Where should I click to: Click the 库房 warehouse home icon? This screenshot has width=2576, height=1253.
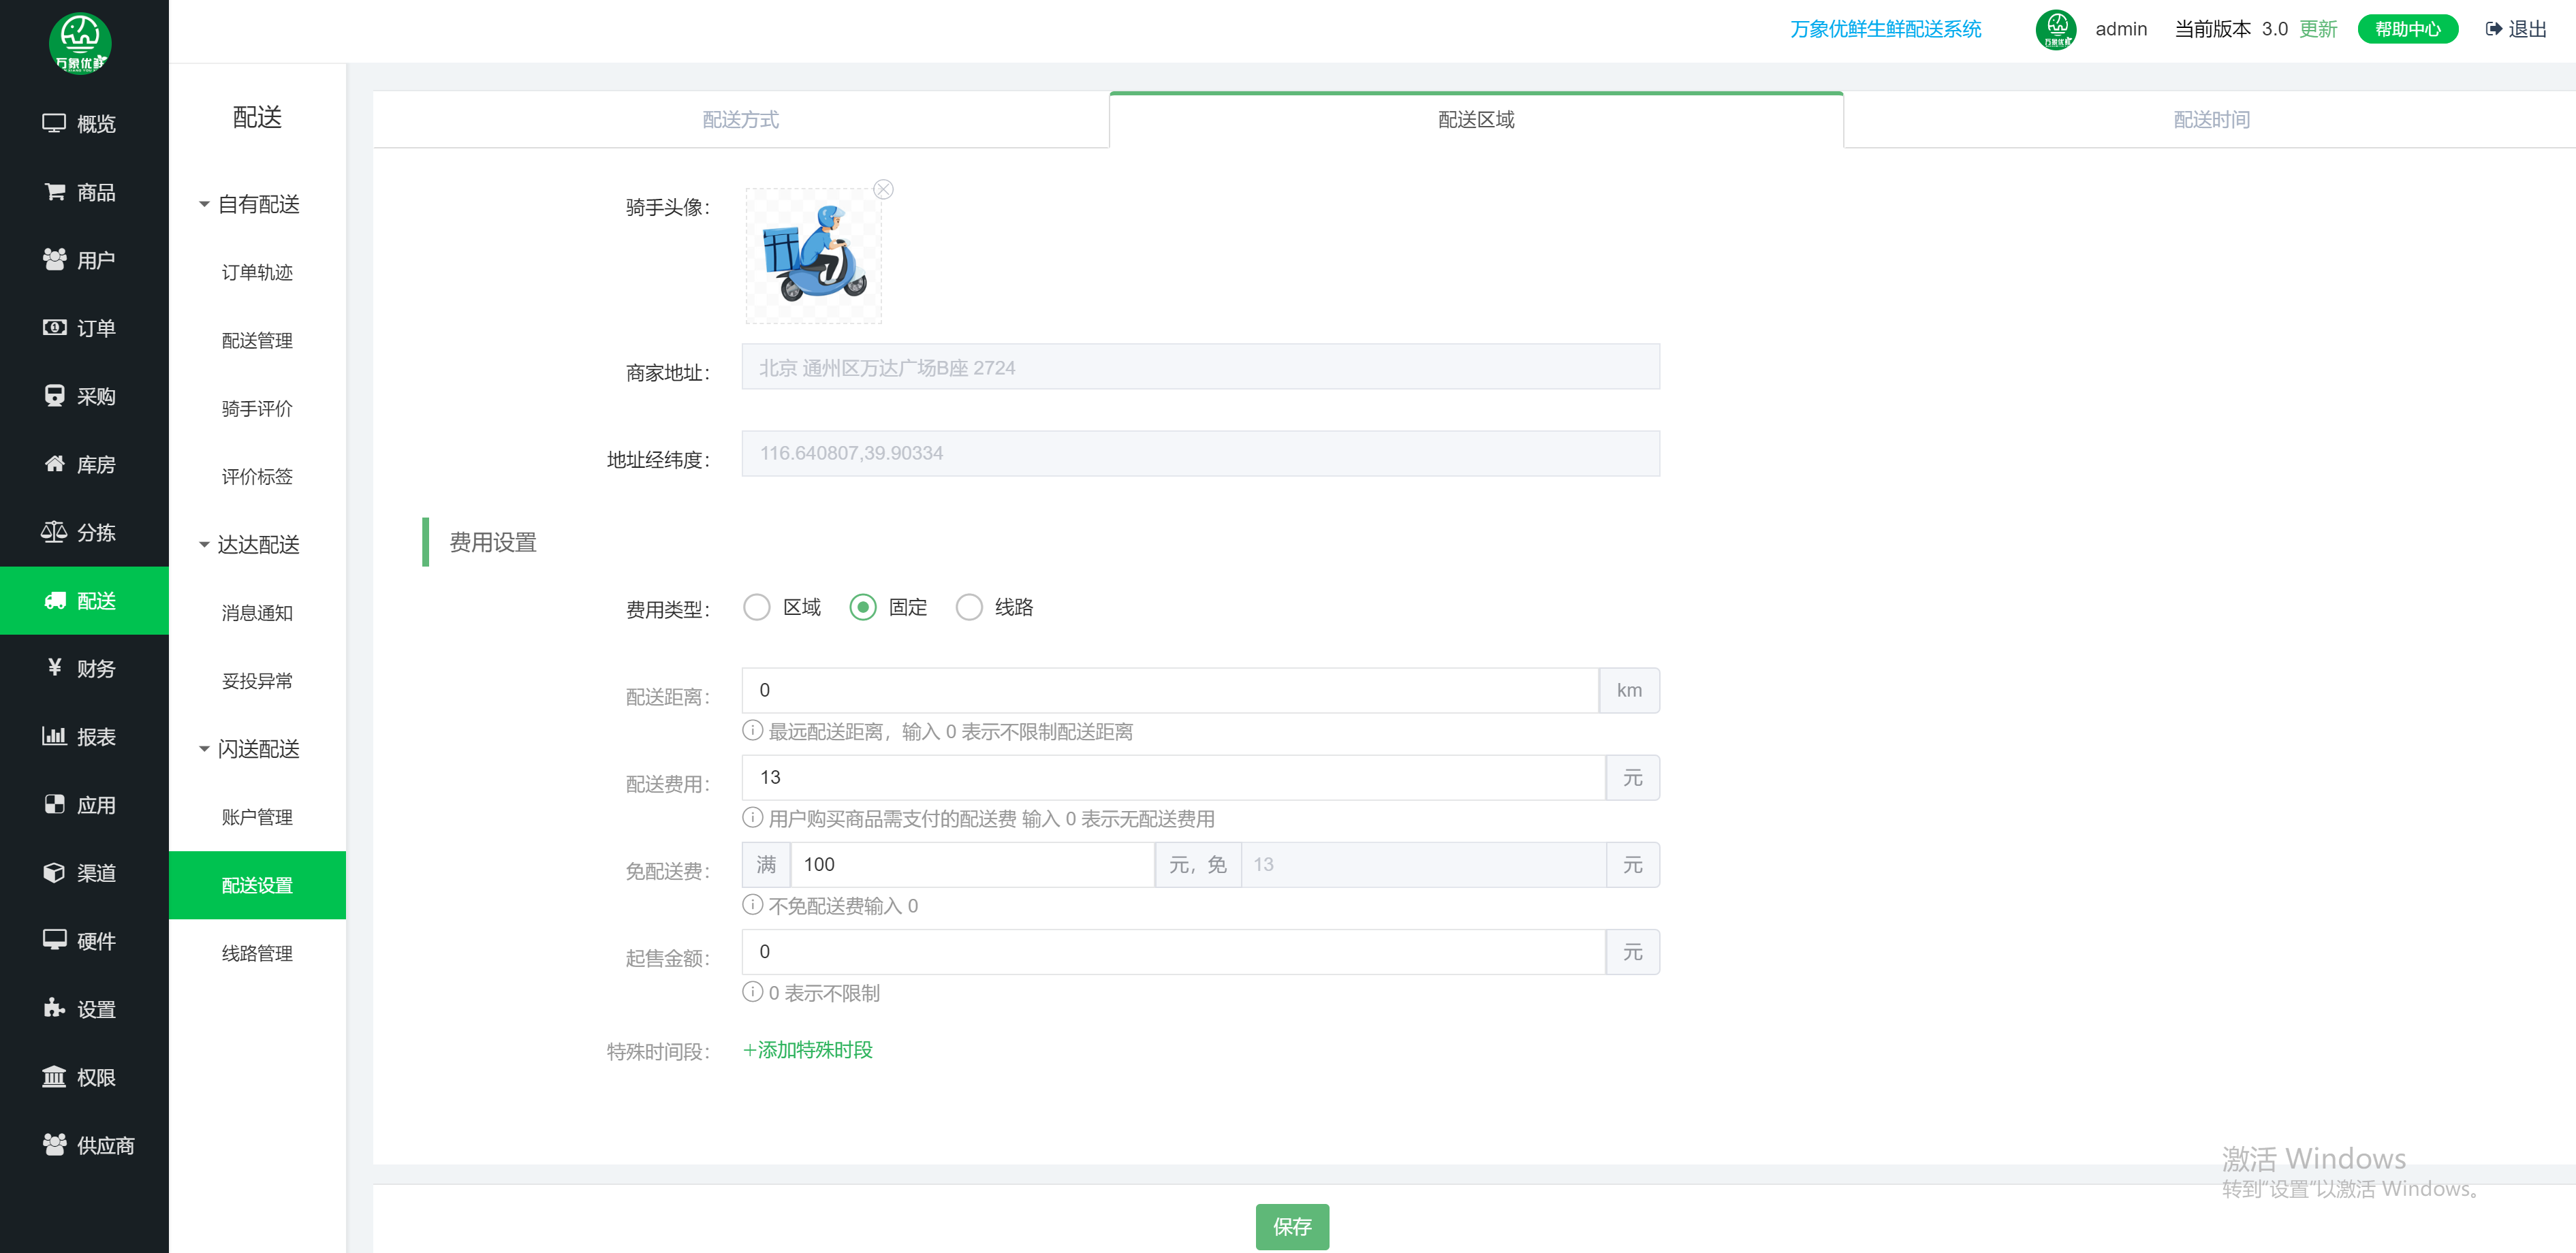click(54, 464)
